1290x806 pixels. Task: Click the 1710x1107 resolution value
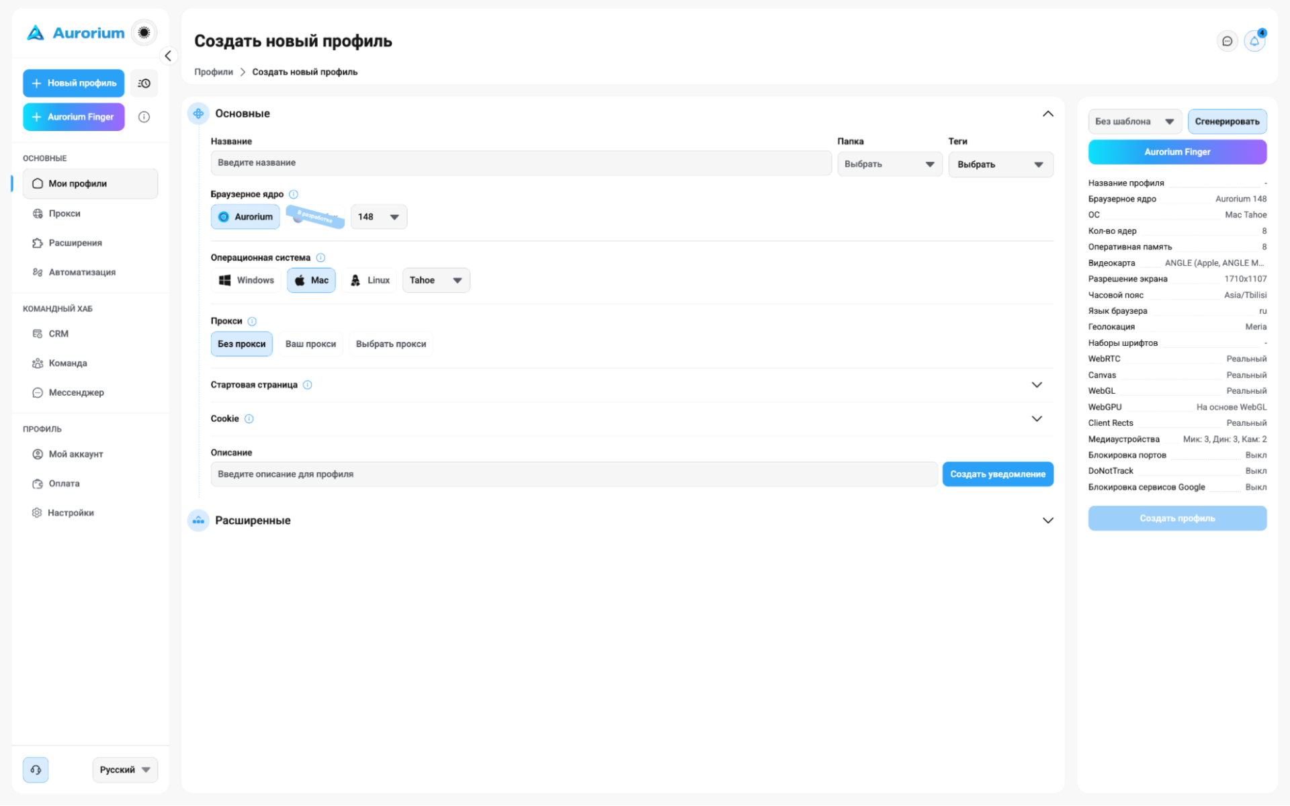click(x=1245, y=279)
